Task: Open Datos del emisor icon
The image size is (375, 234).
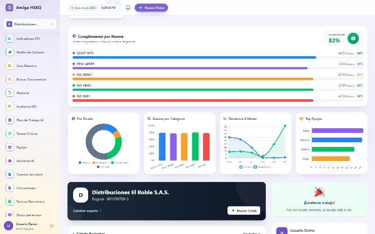Action: (9, 215)
